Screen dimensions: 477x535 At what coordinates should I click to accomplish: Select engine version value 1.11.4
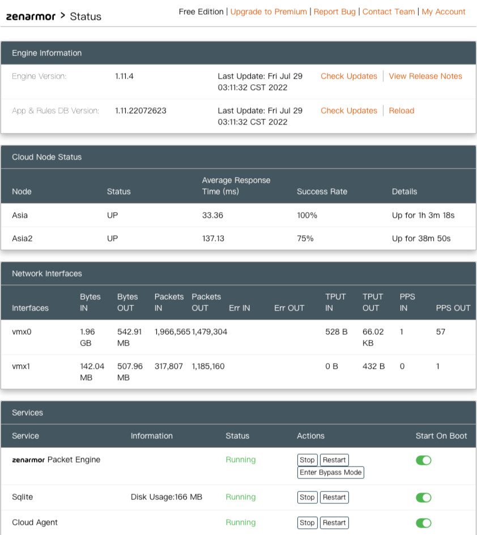tap(124, 76)
